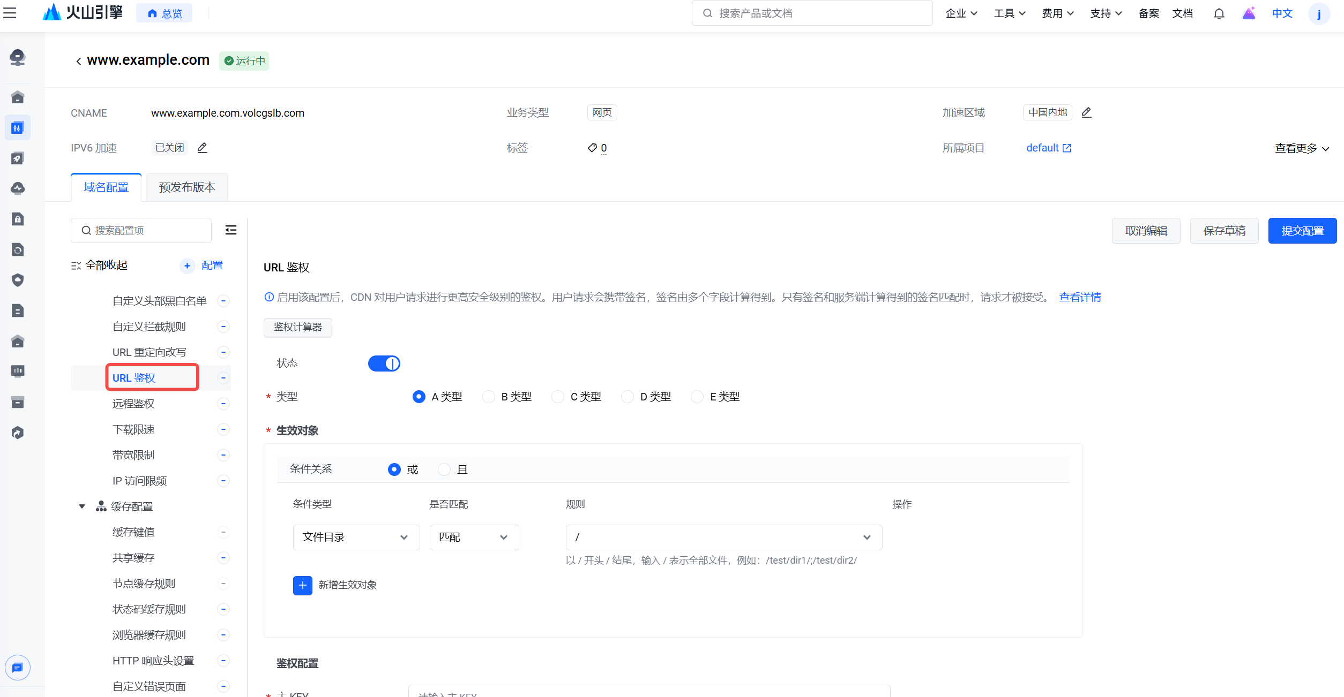Viewport: 1344px width, 697px height.
Task: Click the hamburger menu icon at top left
Action: pos(10,13)
